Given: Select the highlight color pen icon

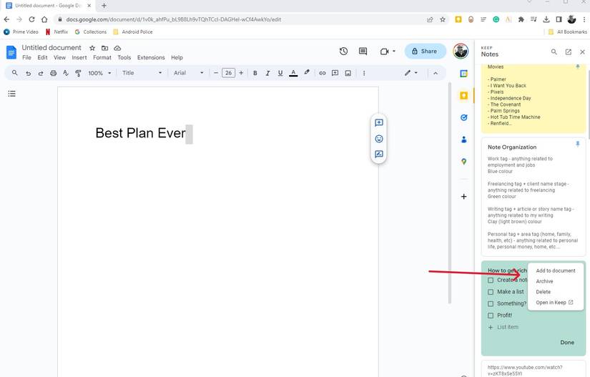Looking at the screenshot, I should pos(307,73).
